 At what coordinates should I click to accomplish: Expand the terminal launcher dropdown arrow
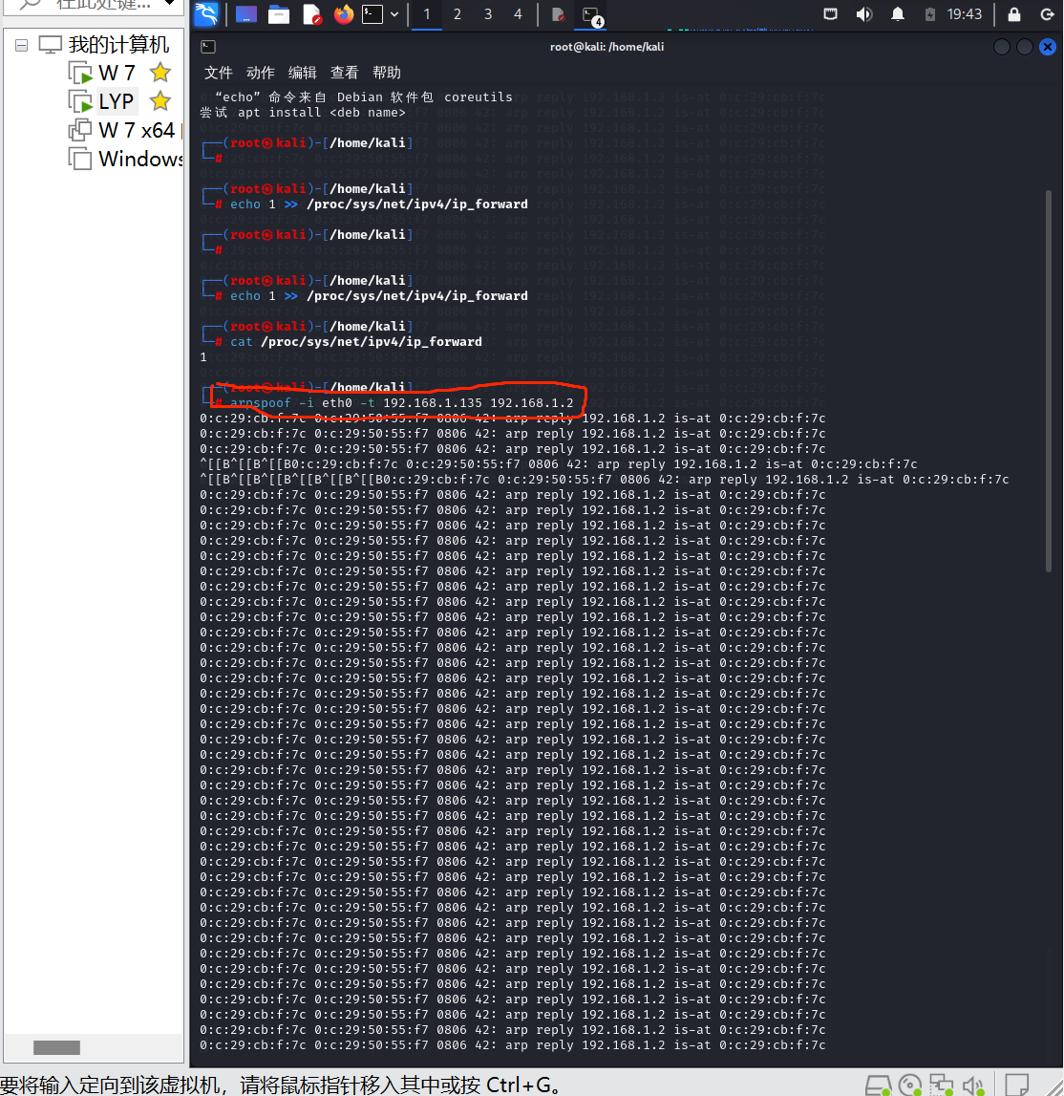[394, 14]
